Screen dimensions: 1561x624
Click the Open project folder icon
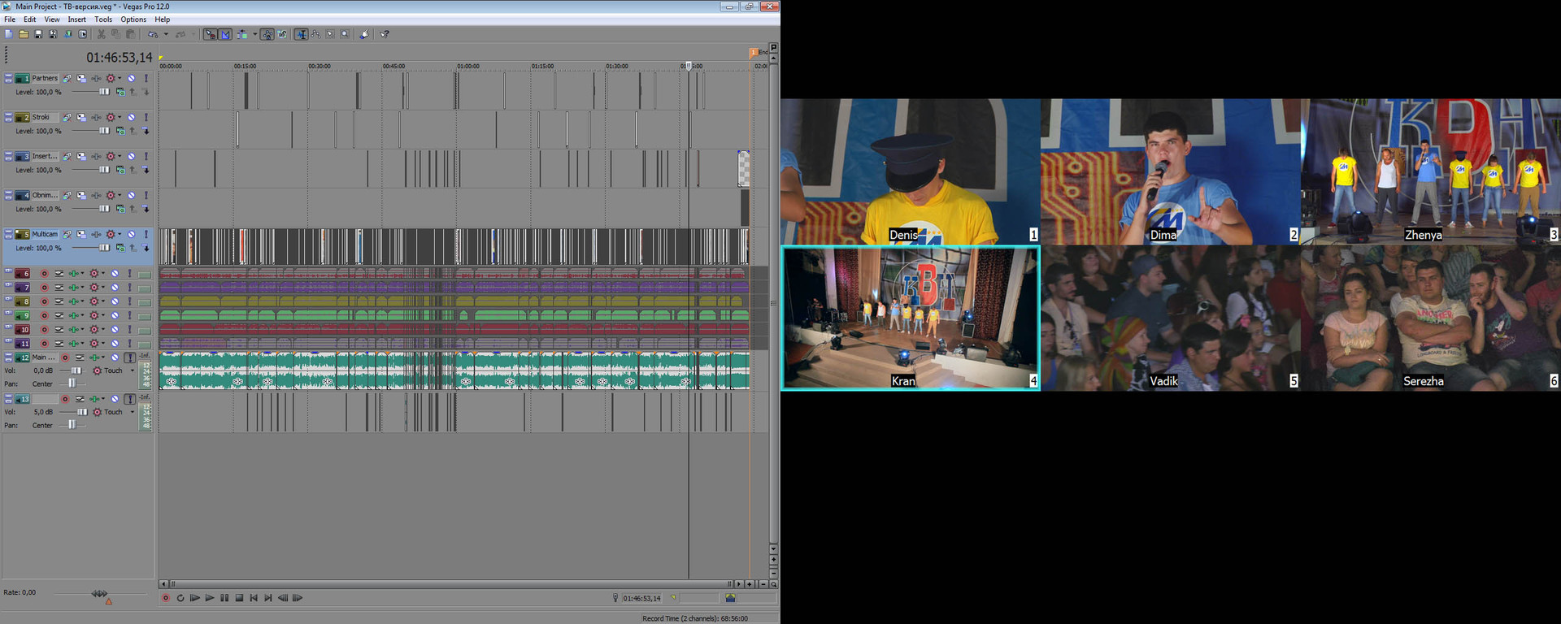click(x=24, y=34)
